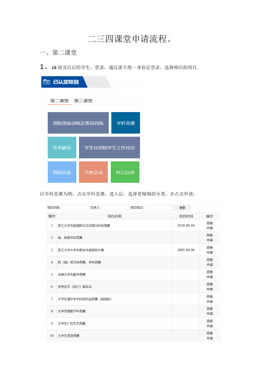This screenshot has width=263, height=373.
Task: Click 查看 for 省、校级学科竞赛
Action: [209, 235]
